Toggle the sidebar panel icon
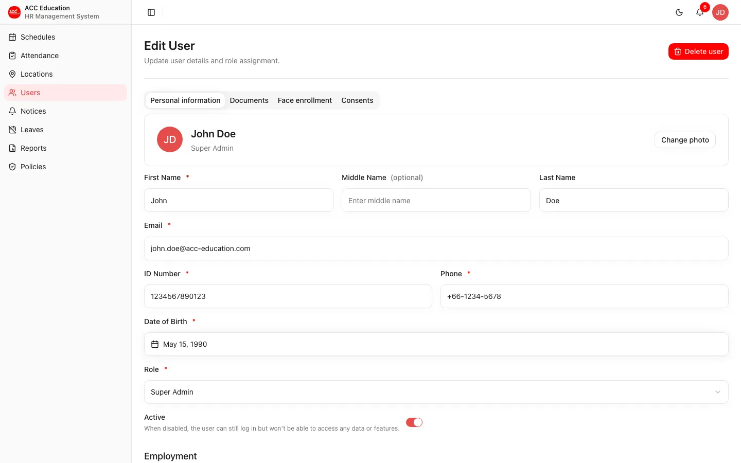The width and height of the screenshot is (741, 463). point(151,12)
